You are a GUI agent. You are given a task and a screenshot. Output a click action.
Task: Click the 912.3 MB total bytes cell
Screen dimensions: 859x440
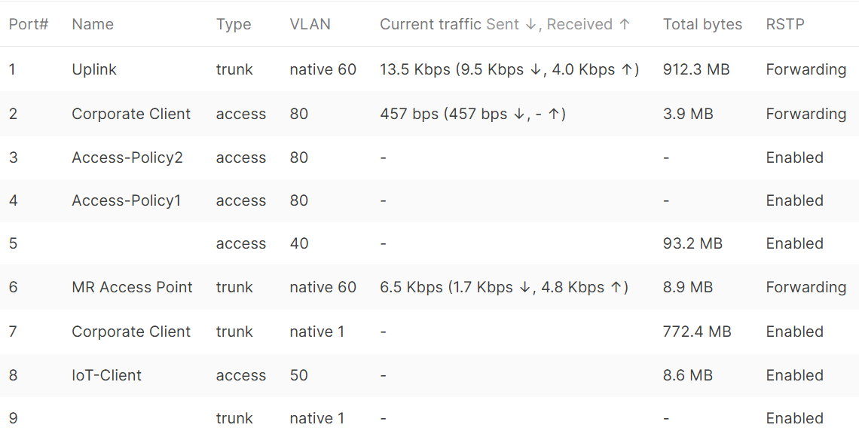pyautogui.click(x=695, y=69)
